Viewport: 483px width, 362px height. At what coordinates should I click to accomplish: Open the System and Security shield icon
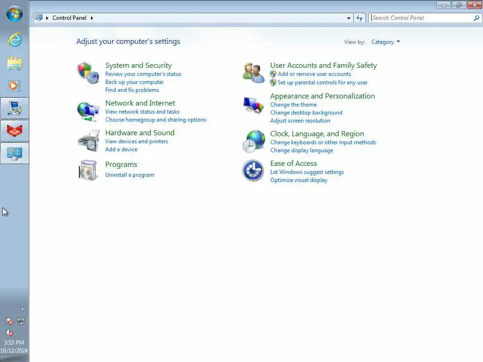click(x=88, y=73)
